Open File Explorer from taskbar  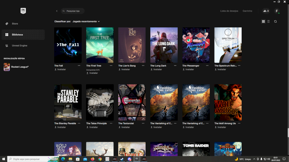[x=70, y=159]
